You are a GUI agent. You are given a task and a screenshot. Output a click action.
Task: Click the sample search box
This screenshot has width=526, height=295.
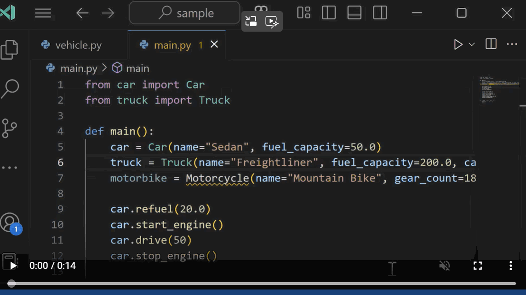pos(184,13)
